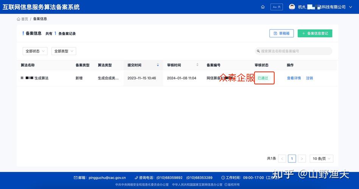This screenshot has width=359, height=189.
Task: Click the 共1条 total count text
Action: pos(271,158)
